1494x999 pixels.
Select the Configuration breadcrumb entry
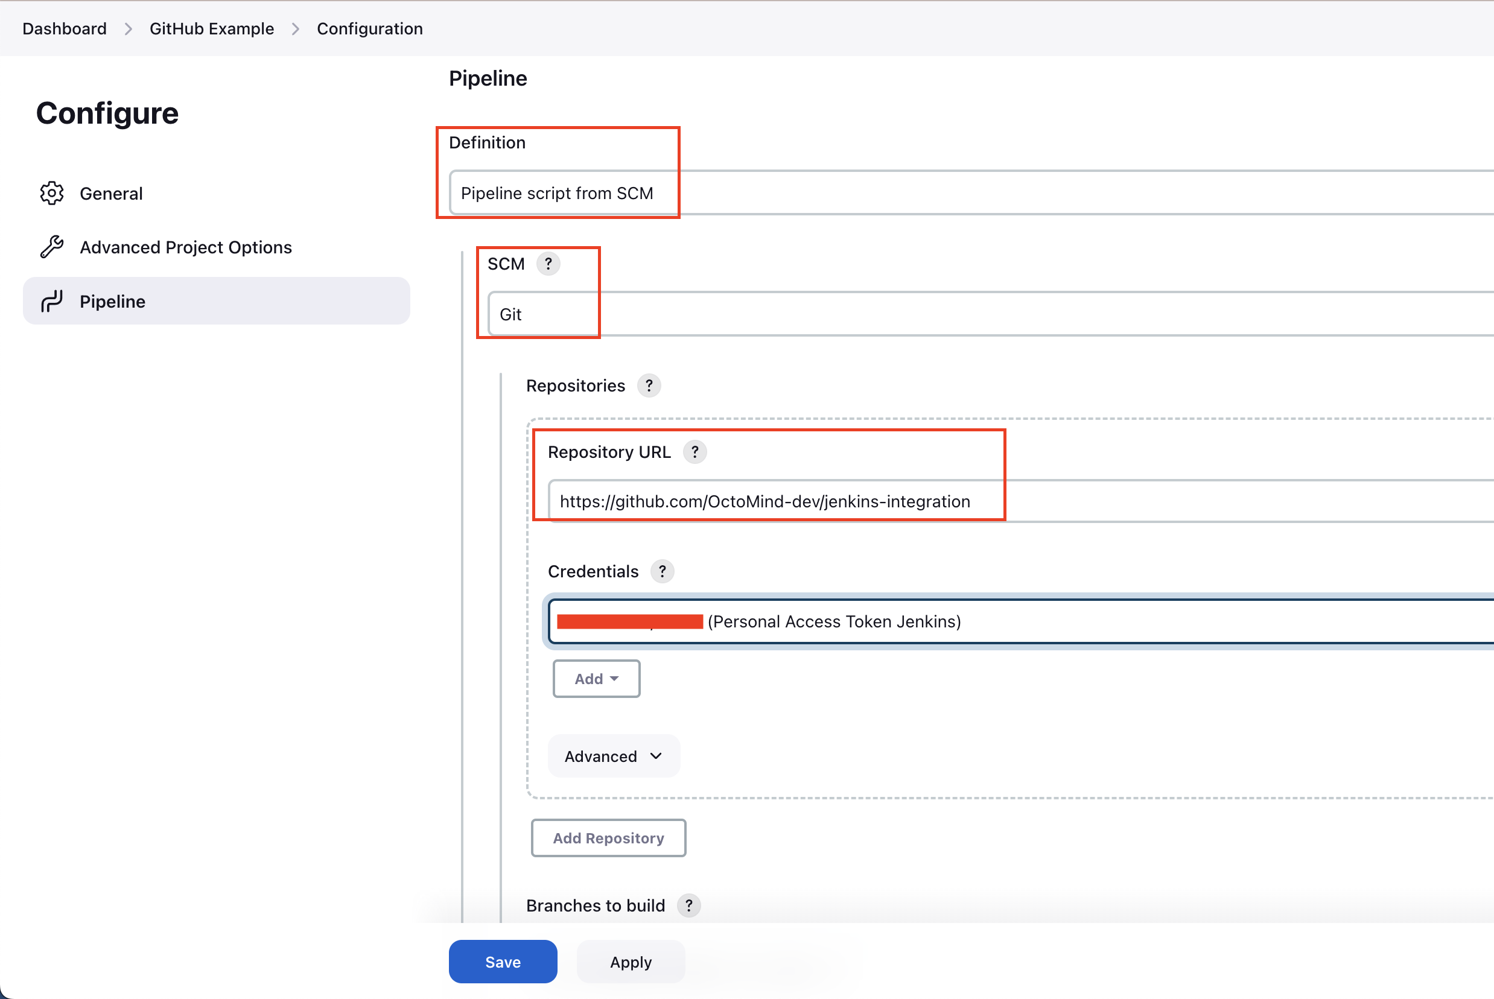pos(369,28)
